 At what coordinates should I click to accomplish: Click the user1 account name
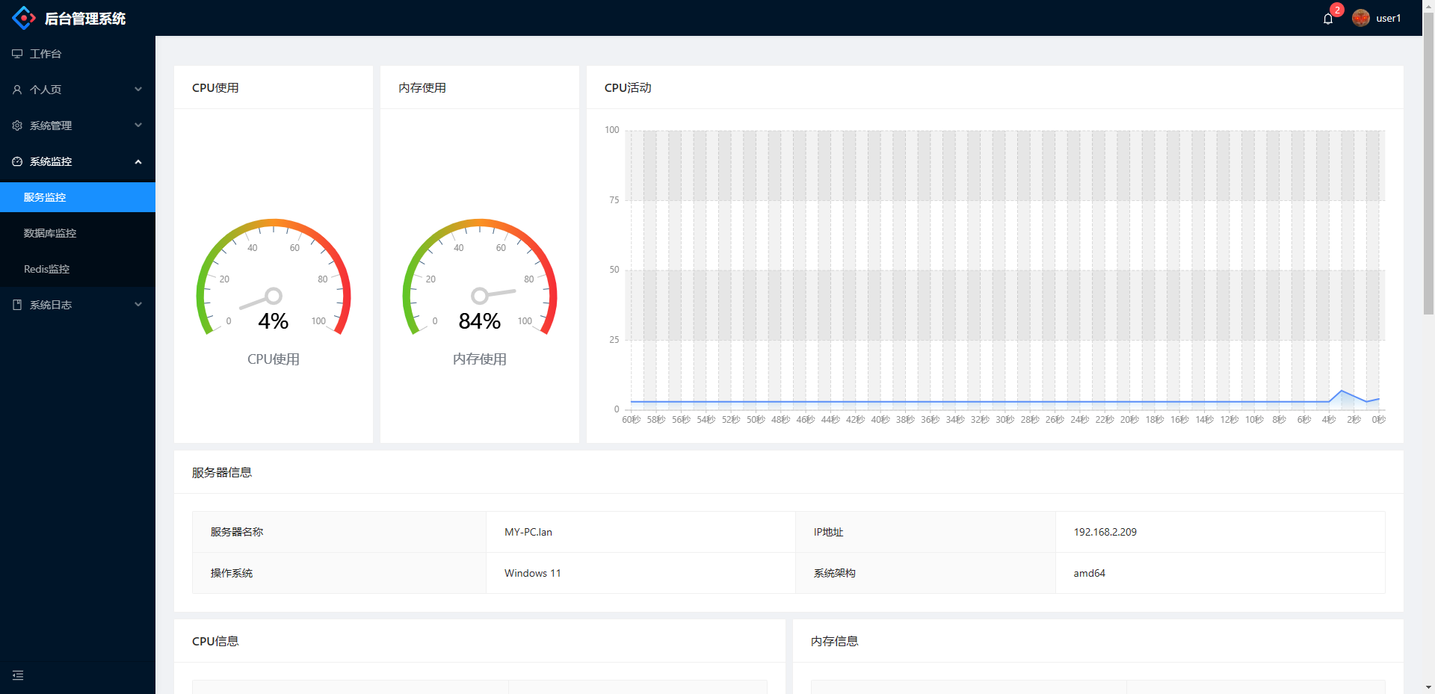[x=1388, y=17]
